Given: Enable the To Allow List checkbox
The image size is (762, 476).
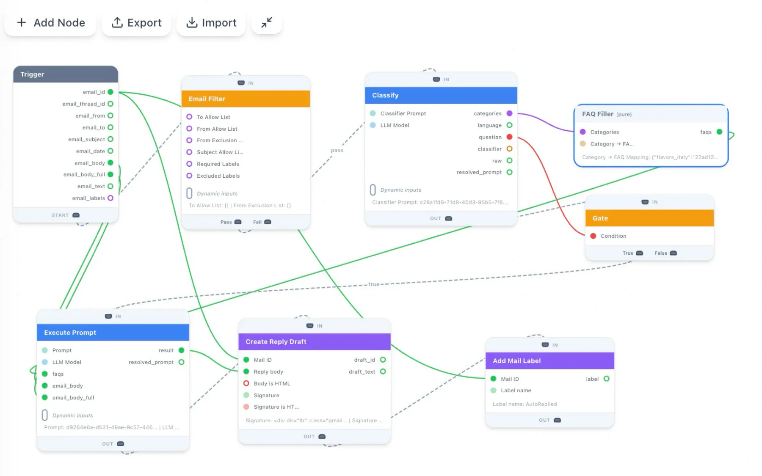Looking at the screenshot, I should [x=189, y=116].
